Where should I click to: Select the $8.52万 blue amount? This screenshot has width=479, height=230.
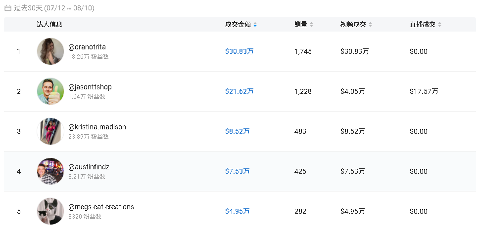click(x=238, y=131)
